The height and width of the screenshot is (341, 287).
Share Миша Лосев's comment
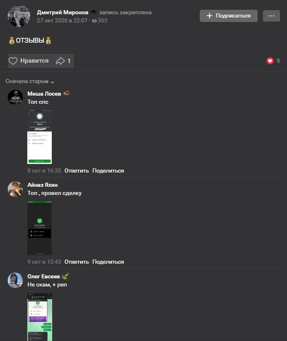tap(108, 171)
